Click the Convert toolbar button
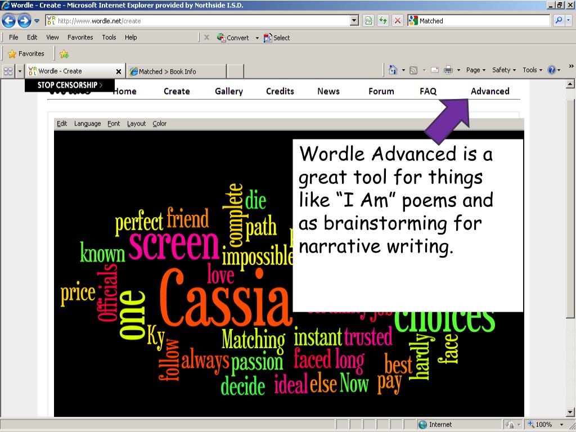 233,38
